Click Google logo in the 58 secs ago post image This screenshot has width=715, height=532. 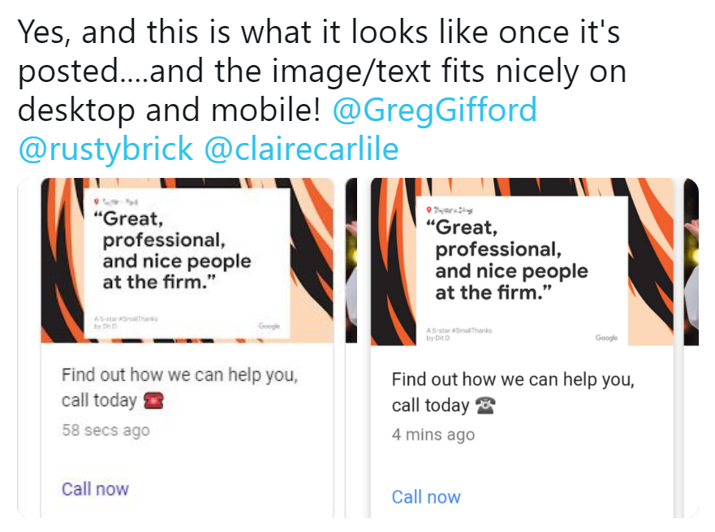pos(269,326)
